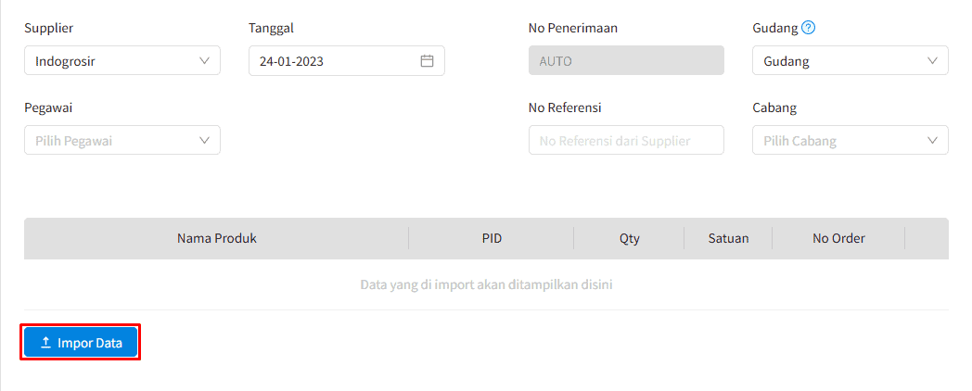Click the AUTO No Penerimaan field

[626, 61]
